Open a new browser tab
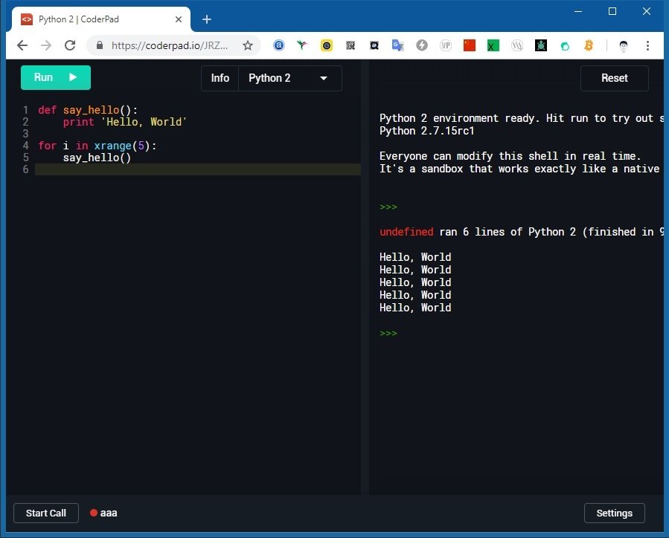 (x=207, y=19)
